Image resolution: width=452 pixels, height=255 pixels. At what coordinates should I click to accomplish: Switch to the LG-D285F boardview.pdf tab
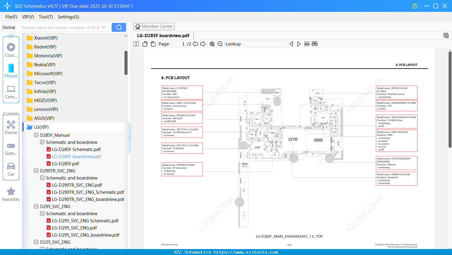coord(163,35)
